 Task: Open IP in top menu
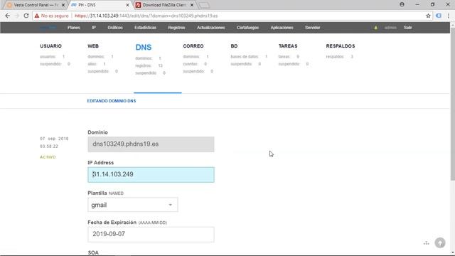pyautogui.click(x=94, y=28)
